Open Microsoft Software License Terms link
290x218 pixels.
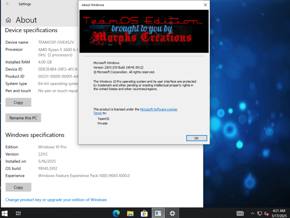point(159,109)
